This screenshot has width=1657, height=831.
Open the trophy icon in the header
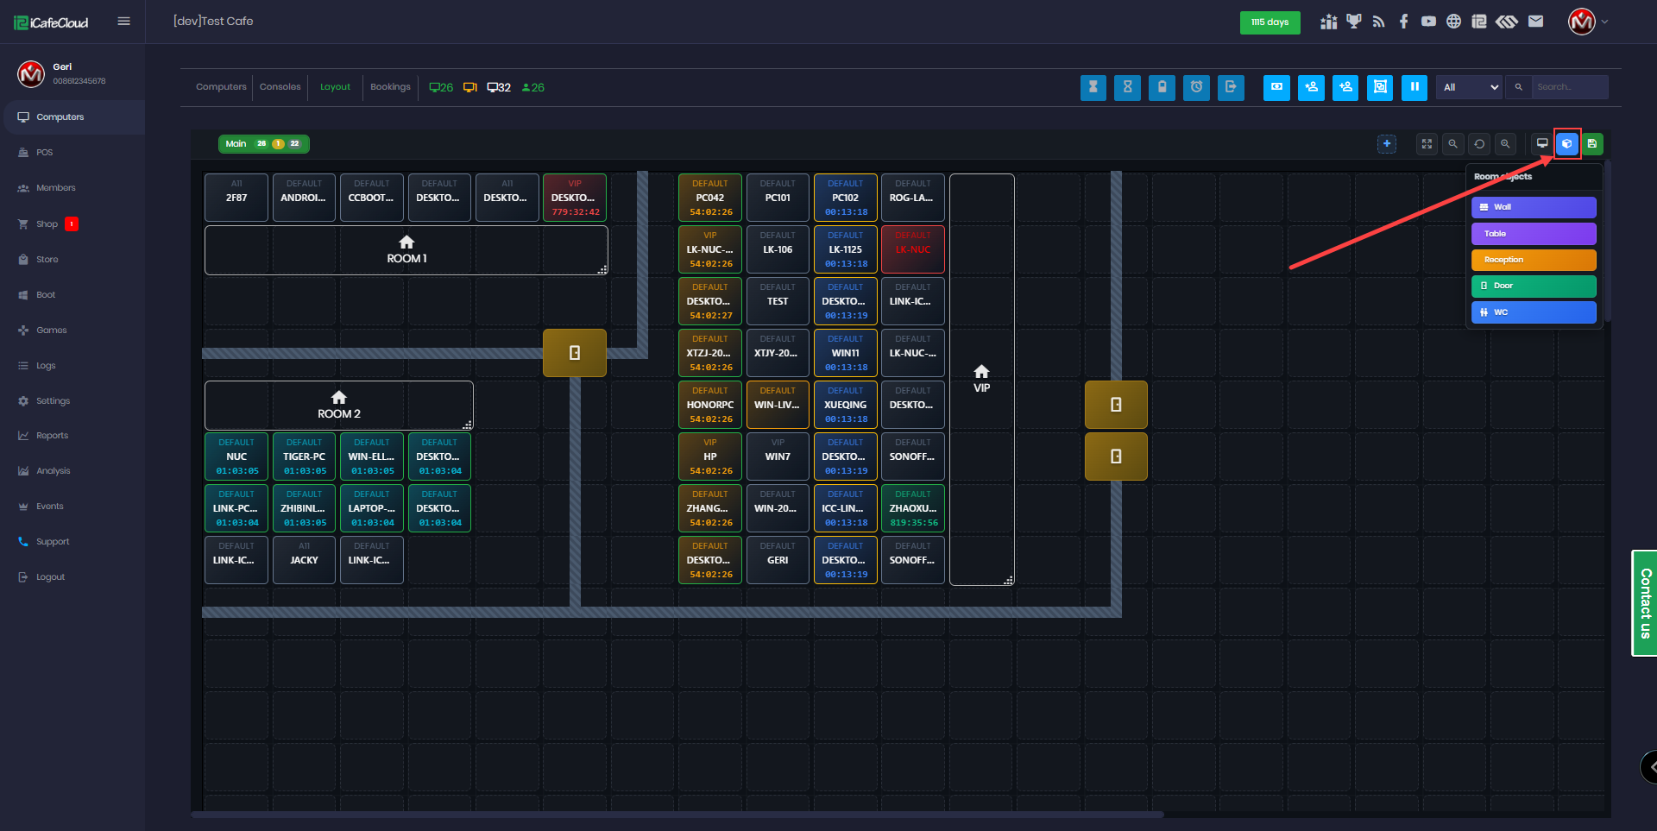pos(1353,22)
